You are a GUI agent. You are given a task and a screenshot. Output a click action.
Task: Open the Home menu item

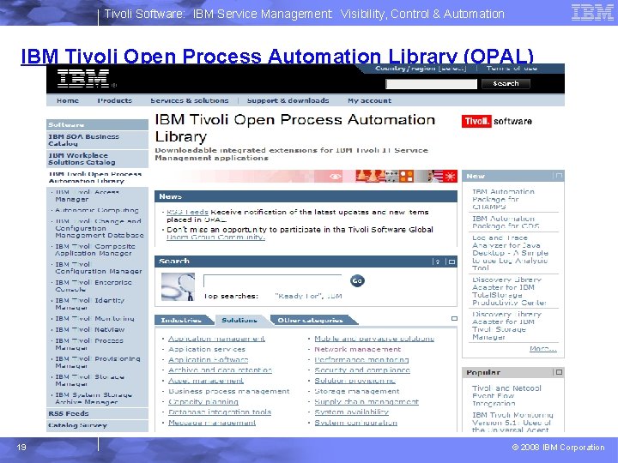[68, 100]
